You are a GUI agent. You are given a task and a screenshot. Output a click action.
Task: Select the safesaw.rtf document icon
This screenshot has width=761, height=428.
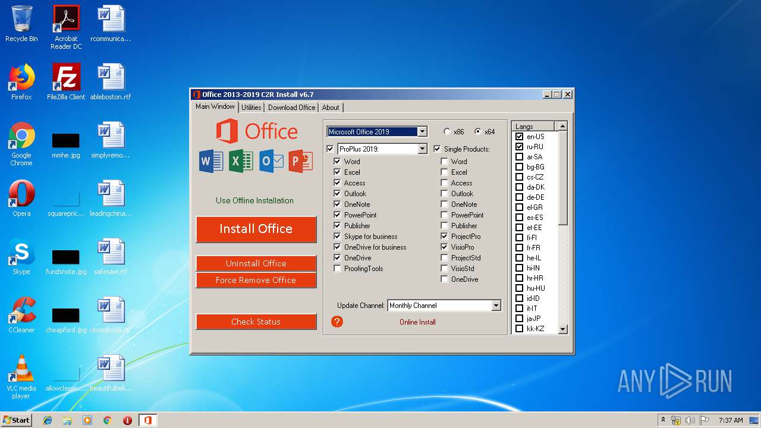[111, 257]
